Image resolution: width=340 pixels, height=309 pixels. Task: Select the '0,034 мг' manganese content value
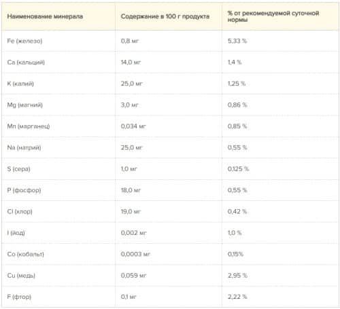133,126
